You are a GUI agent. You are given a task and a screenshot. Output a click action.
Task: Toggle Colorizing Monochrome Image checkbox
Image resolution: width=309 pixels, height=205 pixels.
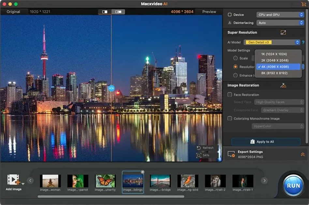coord(230,119)
